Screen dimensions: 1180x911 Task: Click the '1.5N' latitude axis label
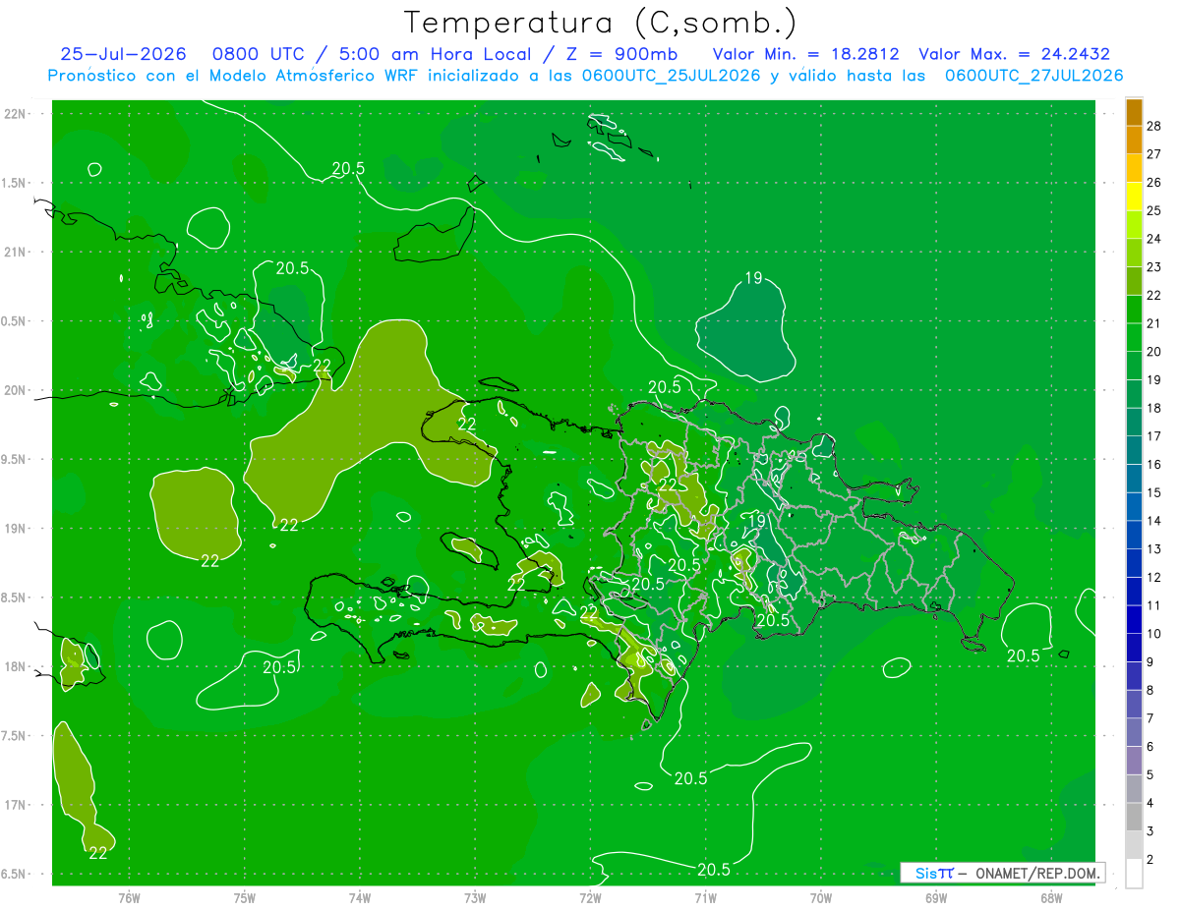point(15,183)
